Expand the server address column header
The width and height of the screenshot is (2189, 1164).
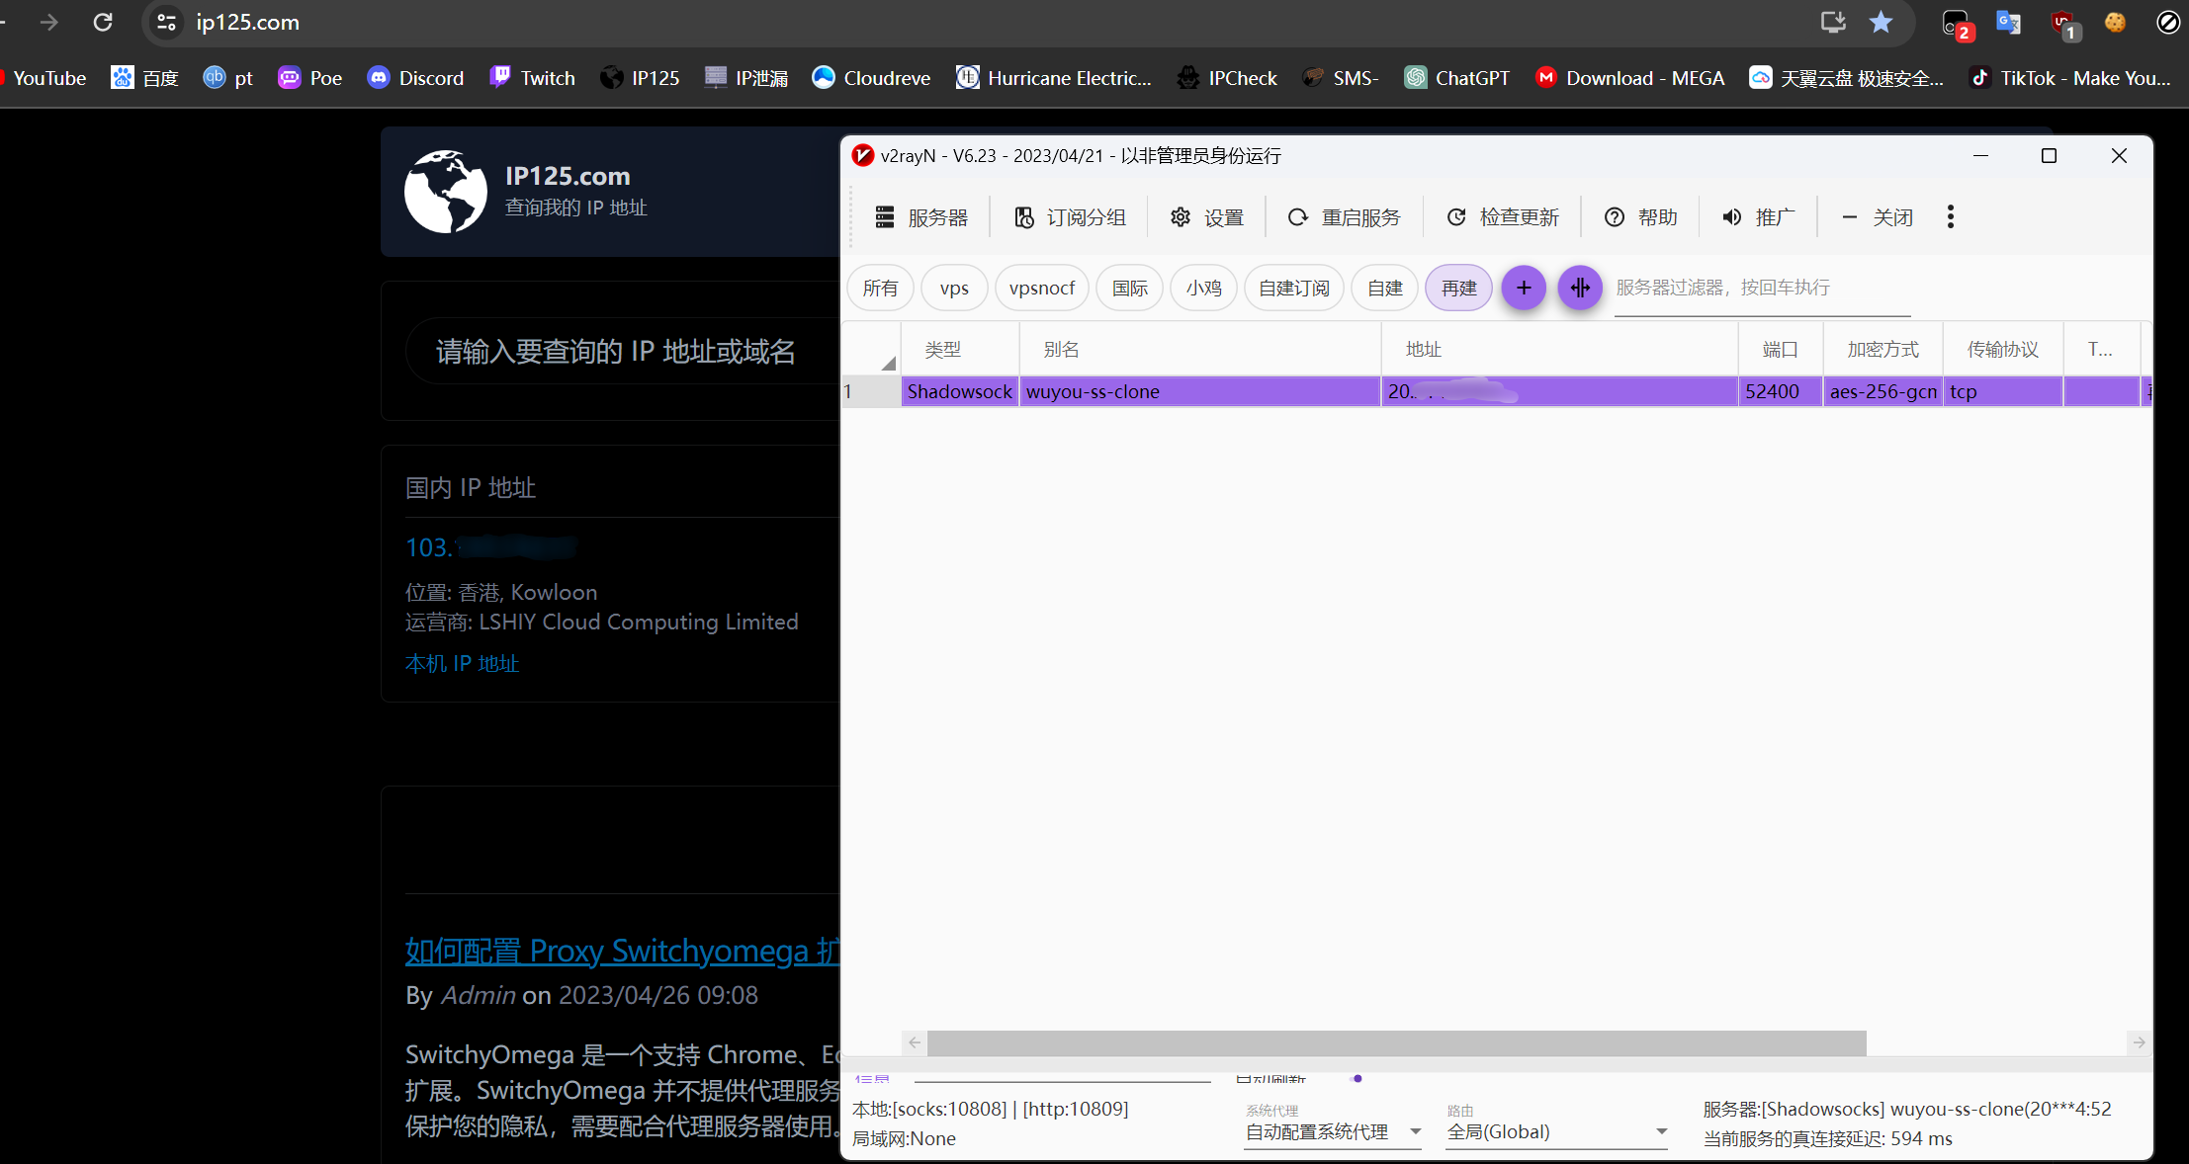[x=1737, y=349]
